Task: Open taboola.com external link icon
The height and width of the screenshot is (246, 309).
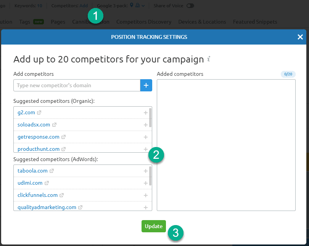Action: [x=51, y=171]
